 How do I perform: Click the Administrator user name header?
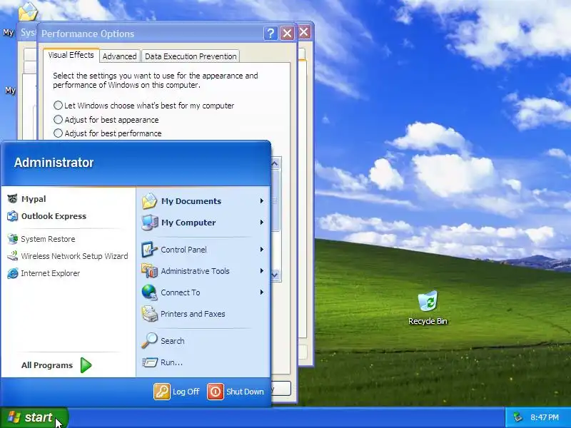[54, 163]
